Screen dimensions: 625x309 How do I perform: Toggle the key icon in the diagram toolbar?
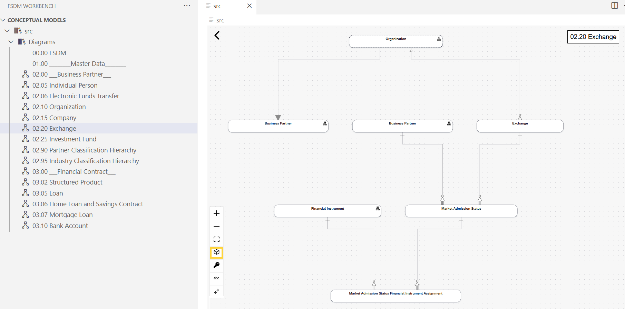click(x=216, y=265)
